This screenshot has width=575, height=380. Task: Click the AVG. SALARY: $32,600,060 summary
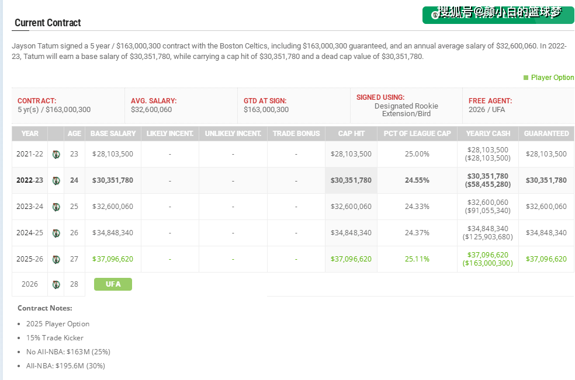(x=154, y=105)
